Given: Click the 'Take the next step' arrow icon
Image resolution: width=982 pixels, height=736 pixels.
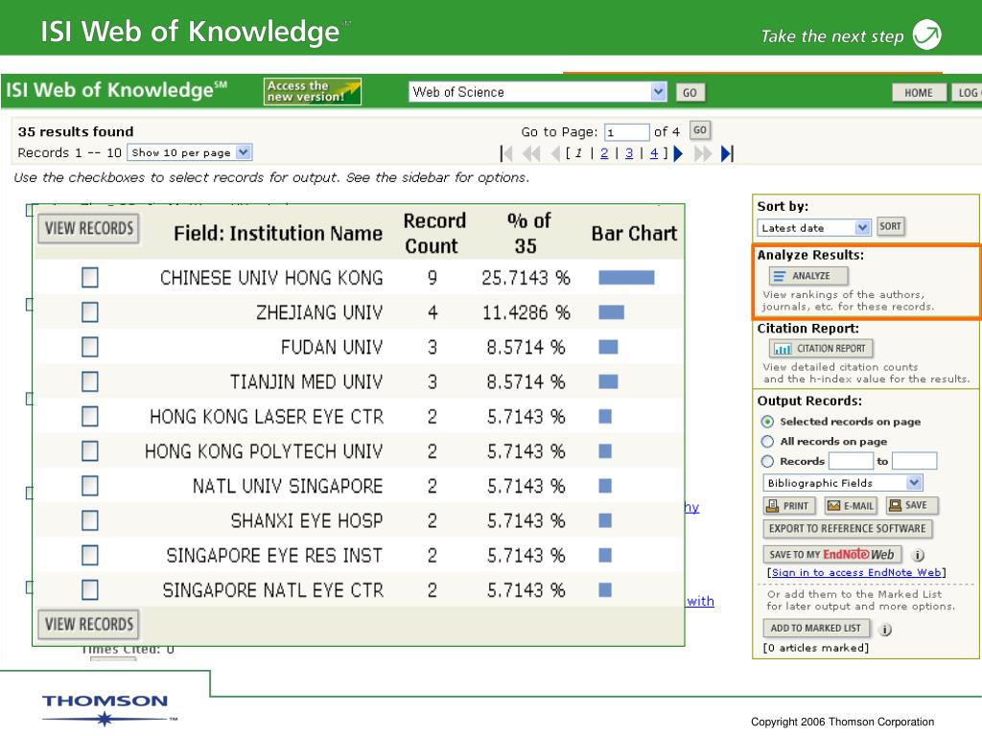Looking at the screenshot, I should point(927,34).
